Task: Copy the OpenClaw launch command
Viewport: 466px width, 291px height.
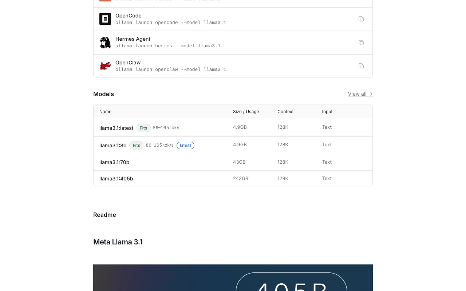Action: click(x=361, y=66)
